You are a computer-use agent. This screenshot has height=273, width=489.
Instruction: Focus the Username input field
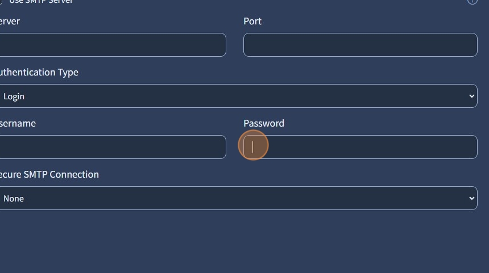[114, 147]
